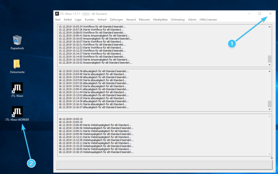Select line '18.12.2019 13:18:15 Webshopabgleich beendet'

point(96,152)
